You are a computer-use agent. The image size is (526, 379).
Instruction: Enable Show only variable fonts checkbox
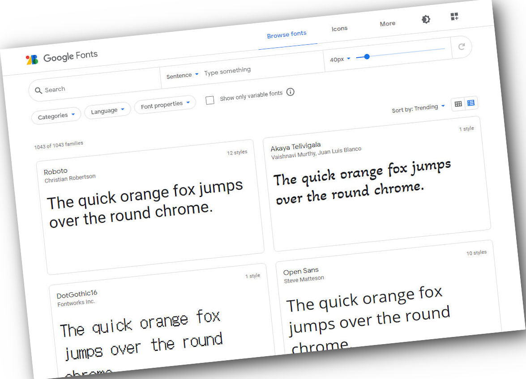(x=210, y=100)
